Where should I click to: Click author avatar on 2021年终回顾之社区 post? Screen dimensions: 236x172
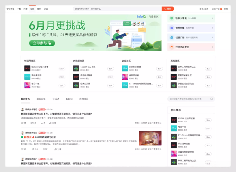[22, 133]
